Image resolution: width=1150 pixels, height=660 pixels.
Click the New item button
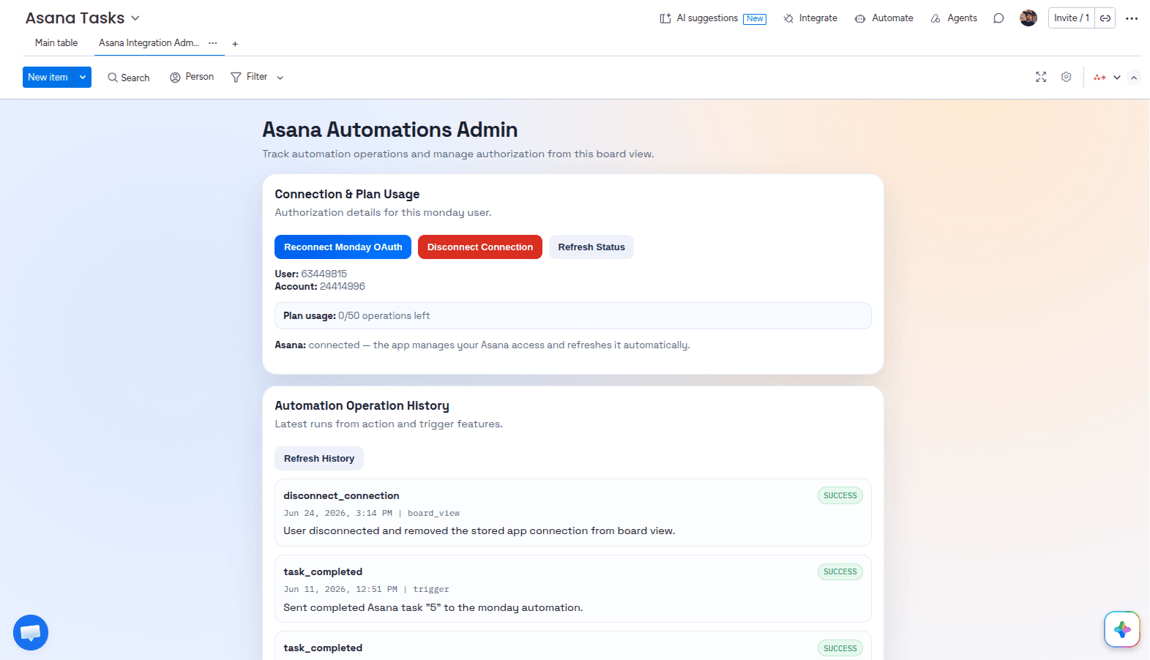tap(48, 77)
